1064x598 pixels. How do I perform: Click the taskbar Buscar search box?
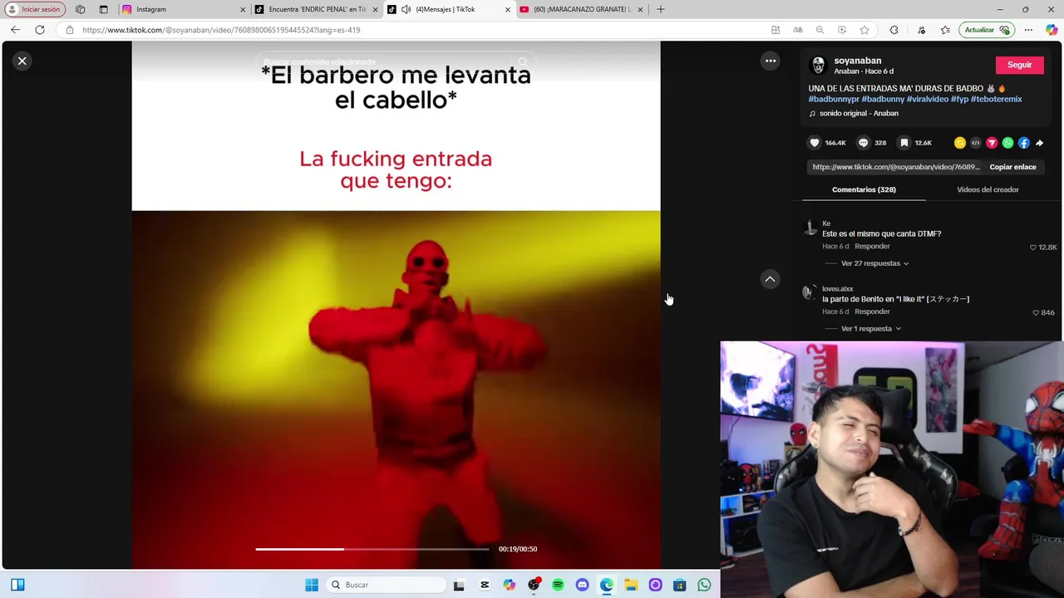[387, 585]
